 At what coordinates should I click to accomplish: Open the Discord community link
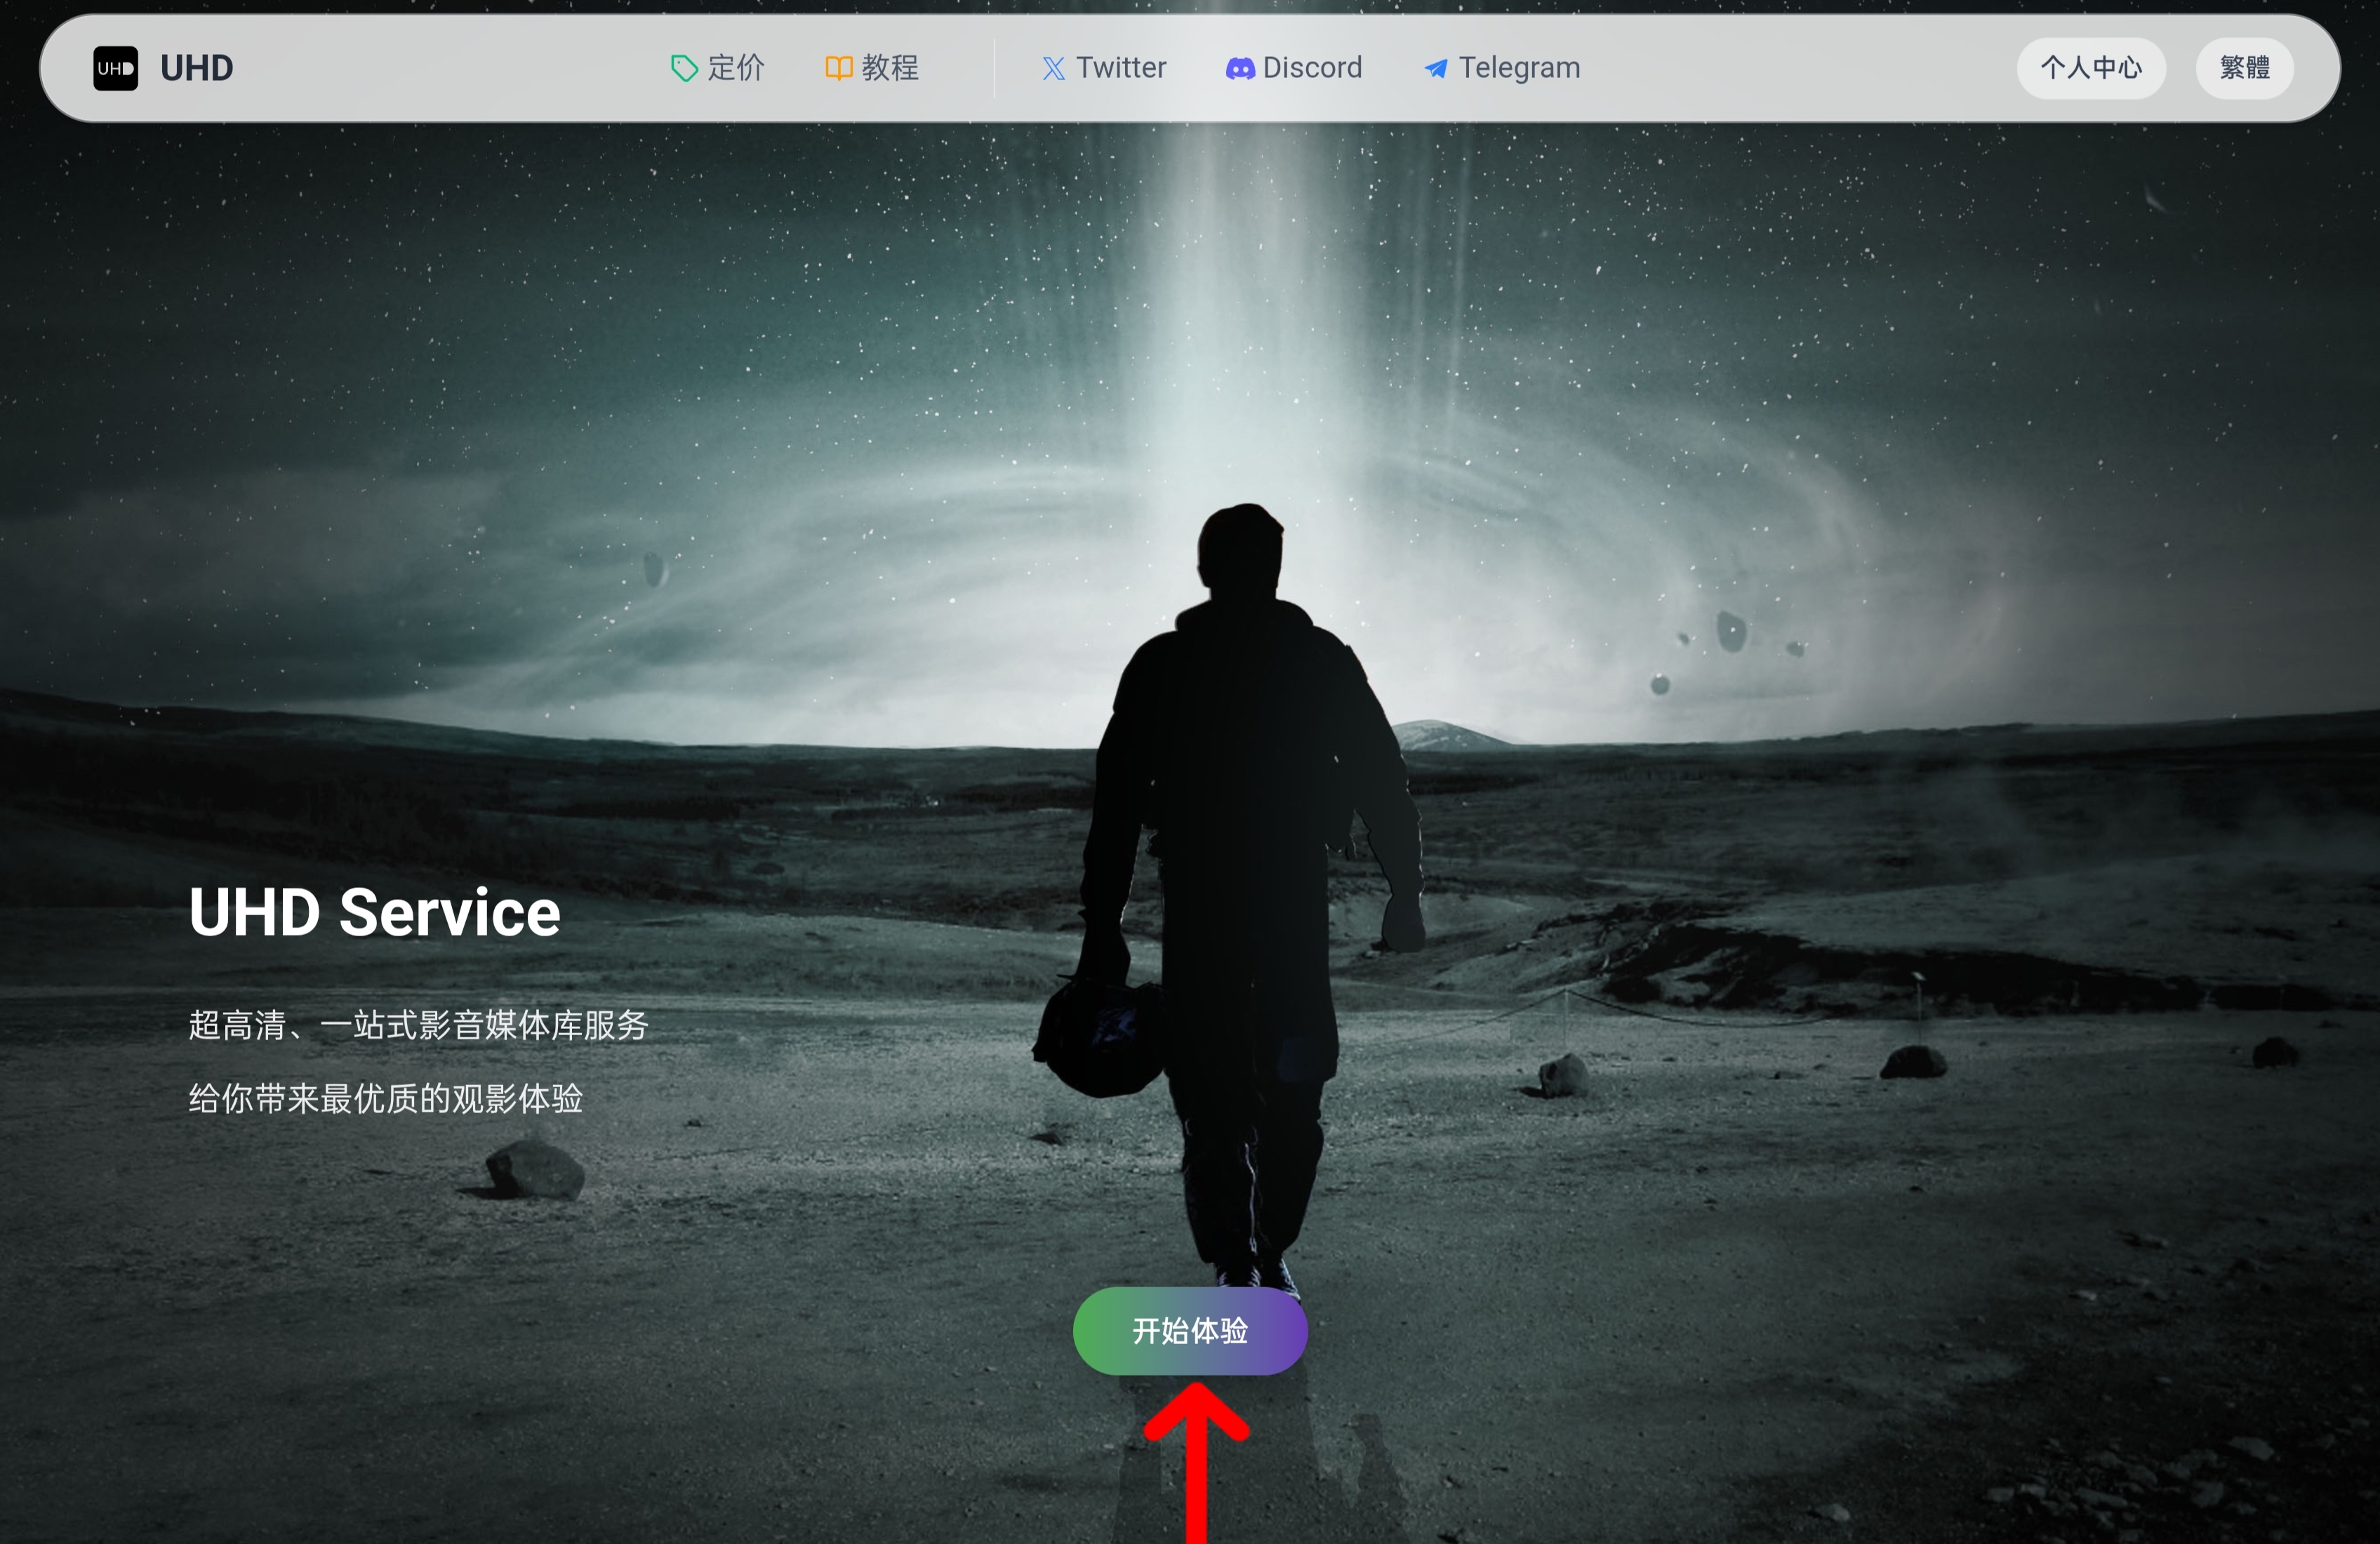1312,68
